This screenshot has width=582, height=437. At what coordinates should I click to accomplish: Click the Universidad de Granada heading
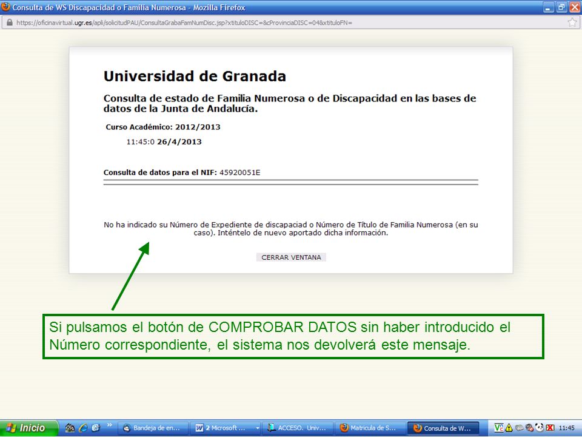pos(195,76)
